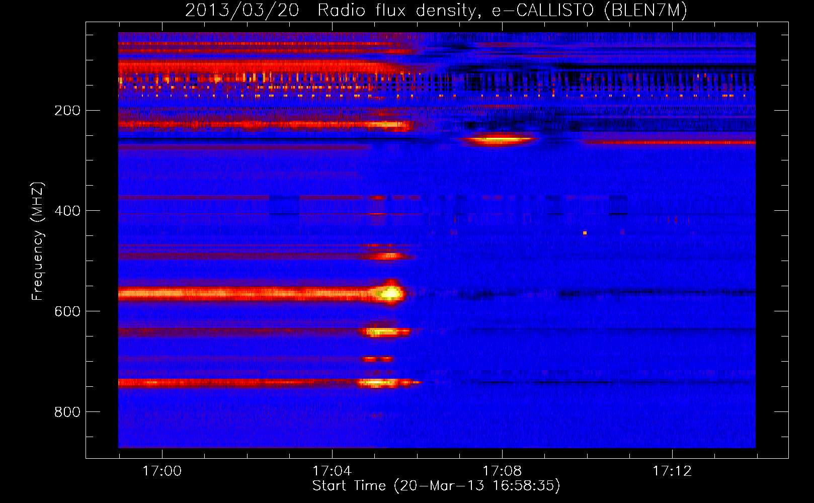
Task: Select the 400 frequency tick label
Action: click(x=67, y=211)
